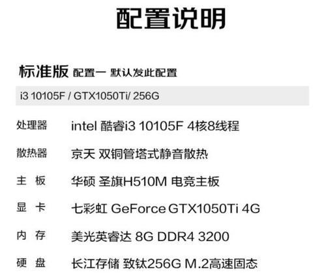Select the 散热器 label
Viewport: 326px width, 279px height.
coord(32,153)
